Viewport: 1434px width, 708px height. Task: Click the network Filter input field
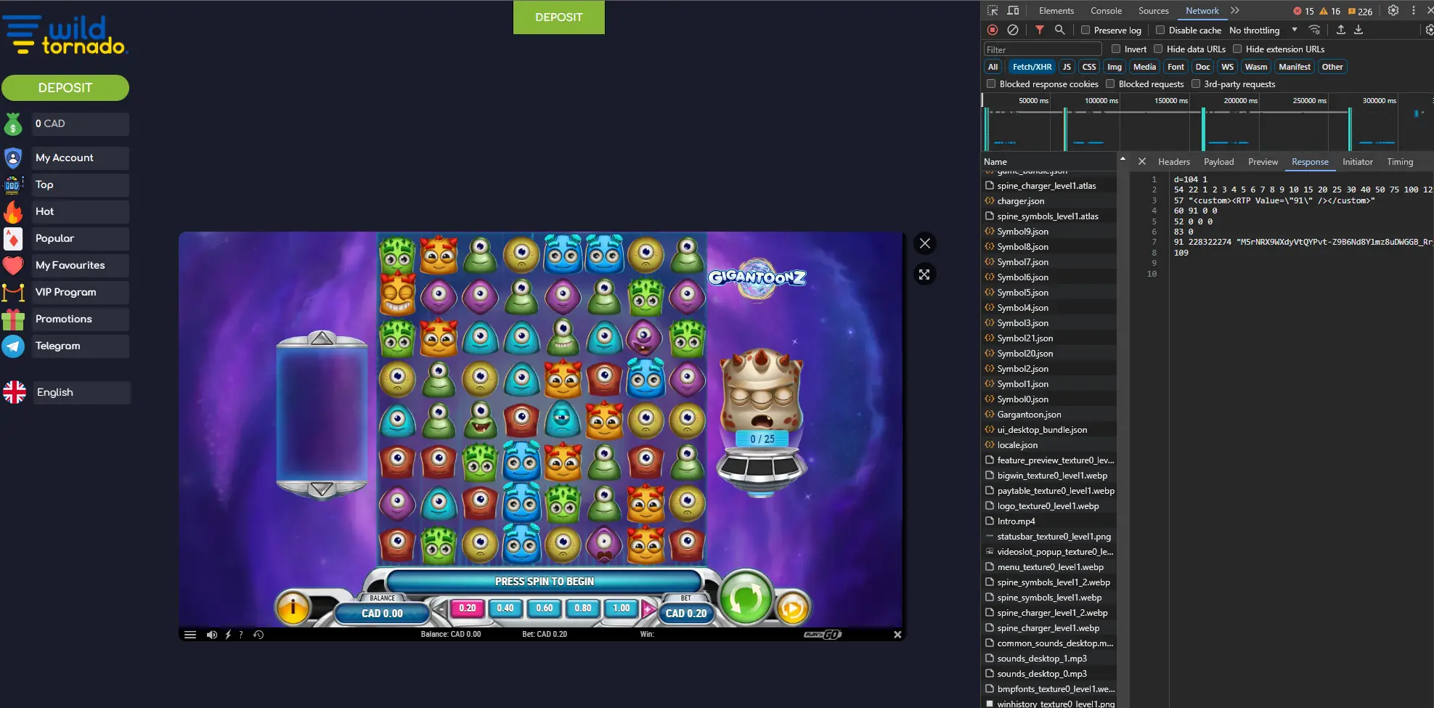pyautogui.click(x=1043, y=49)
